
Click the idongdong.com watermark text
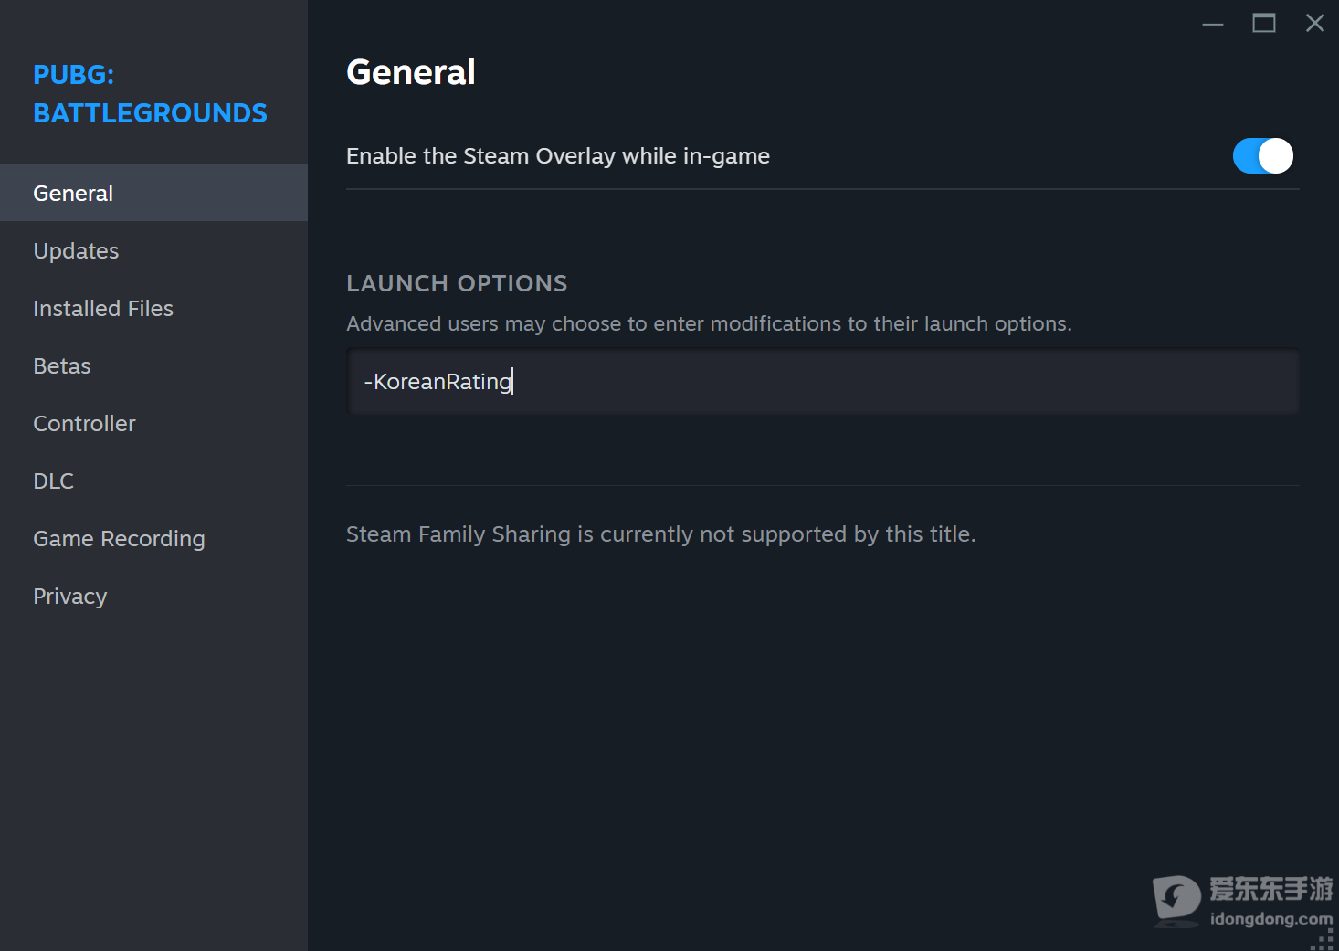1271,918
